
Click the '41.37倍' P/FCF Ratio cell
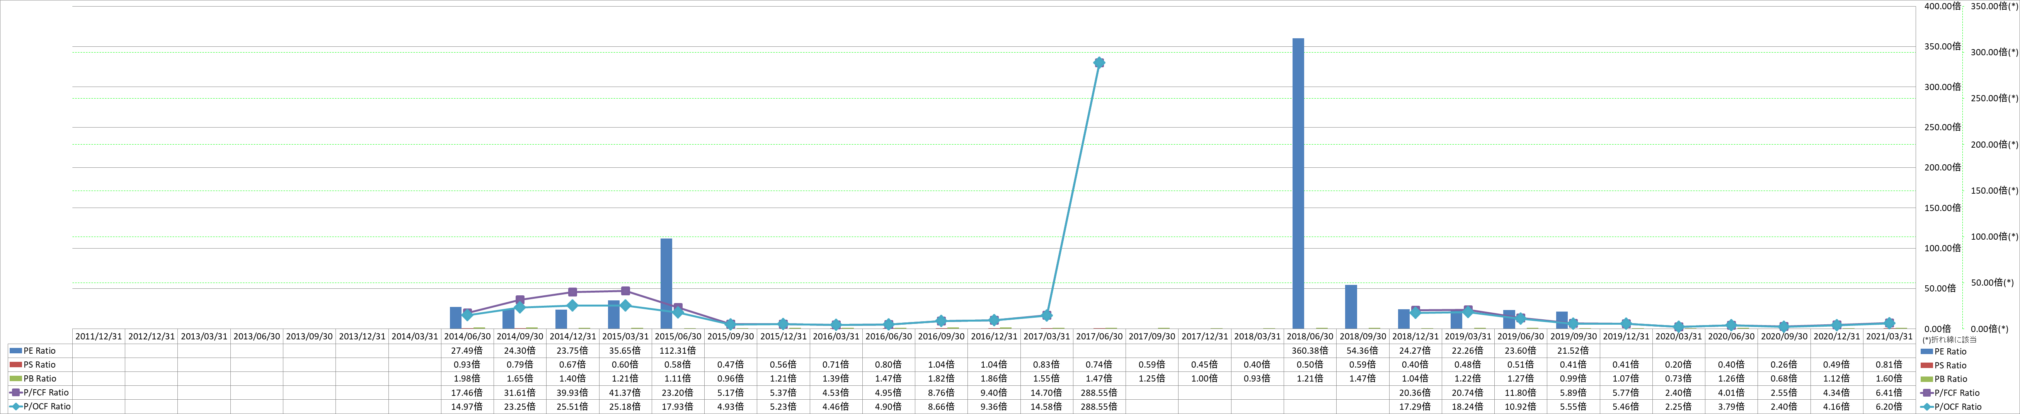pos(625,393)
